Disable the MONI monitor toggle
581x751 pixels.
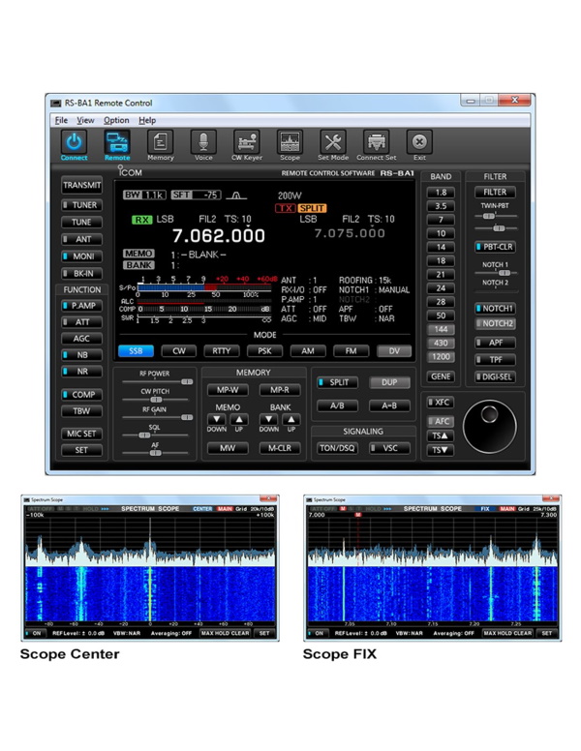(x=81, y=256)
